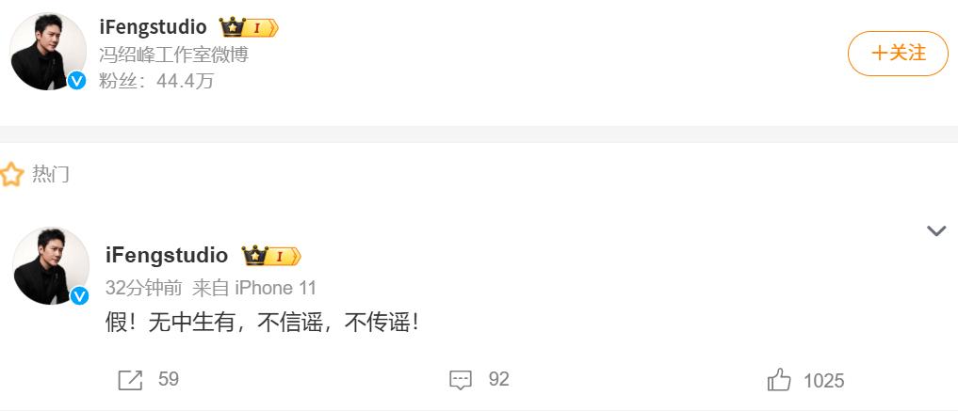
Task: Click the 粉丝 44.4万 follower count
Action: (x=156, y=81)
